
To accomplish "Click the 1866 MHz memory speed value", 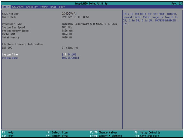I will tap(68, 31).
